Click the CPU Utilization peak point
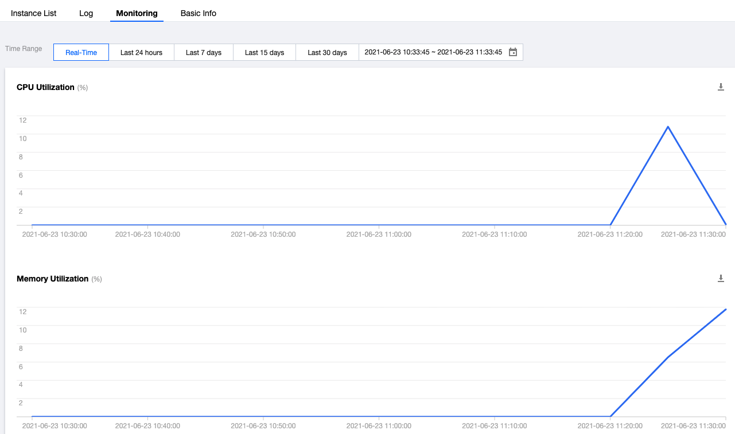 click(668, 127)
